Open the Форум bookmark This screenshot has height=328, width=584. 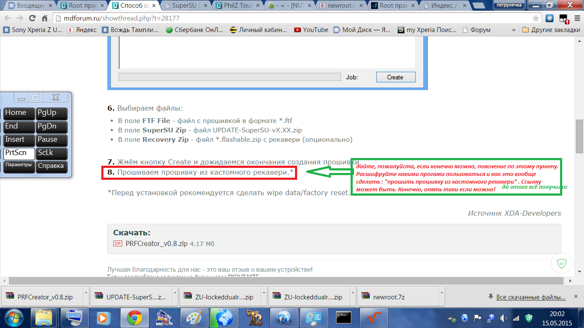(476, 30)
